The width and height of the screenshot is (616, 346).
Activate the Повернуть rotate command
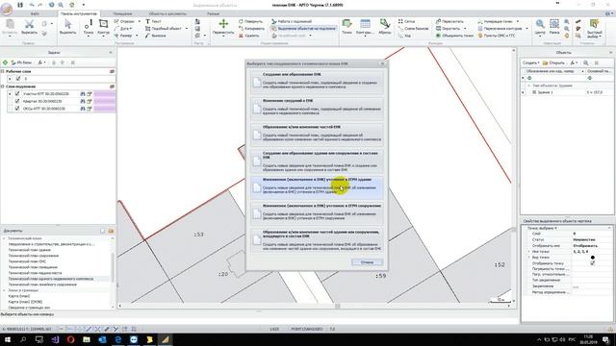pyautogui.click(x=250, y=21)
